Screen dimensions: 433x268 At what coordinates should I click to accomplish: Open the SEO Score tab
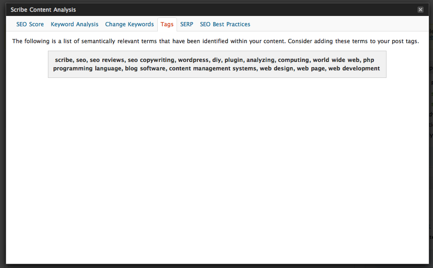(30, 24)
